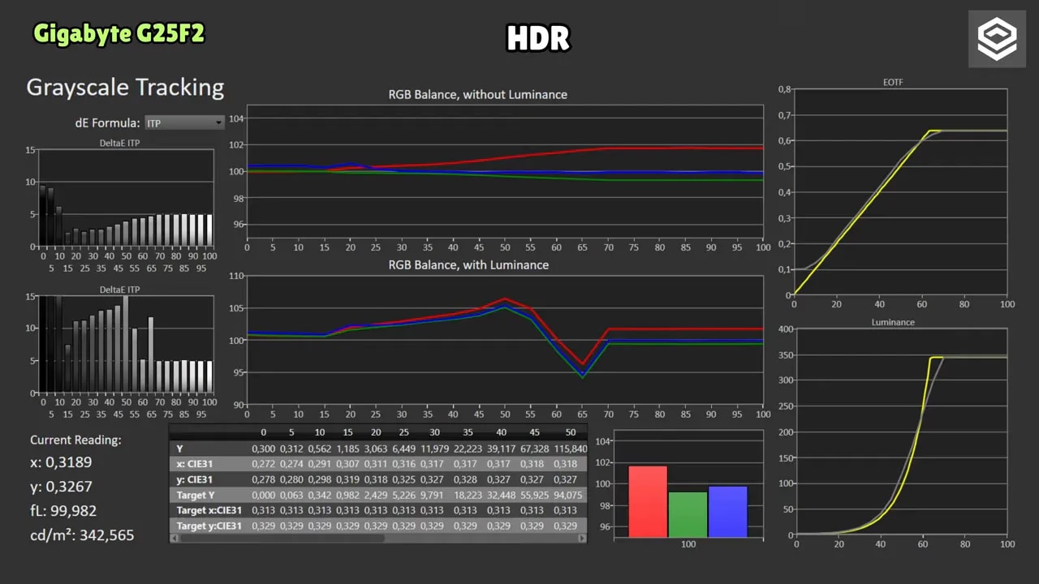The width and height of the screenshot is (1039, 584).
Task: Click the Target Y value 55,925
Action: point(535,495)
